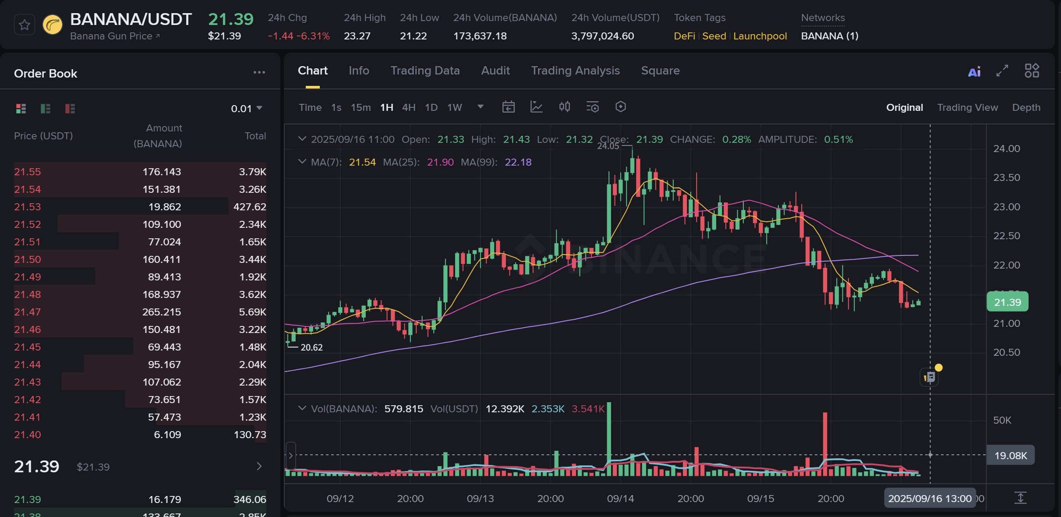
Task: Click the 2025/09/16 13:00 time marker
Action: point(930,498)
